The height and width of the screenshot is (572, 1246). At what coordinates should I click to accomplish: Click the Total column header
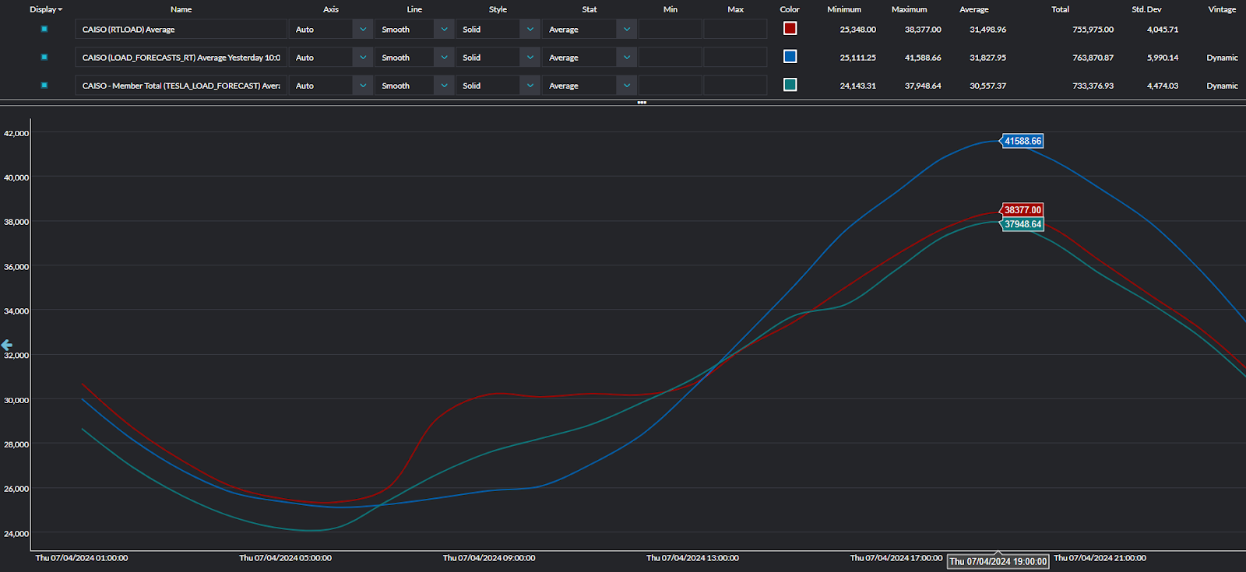1060,9
